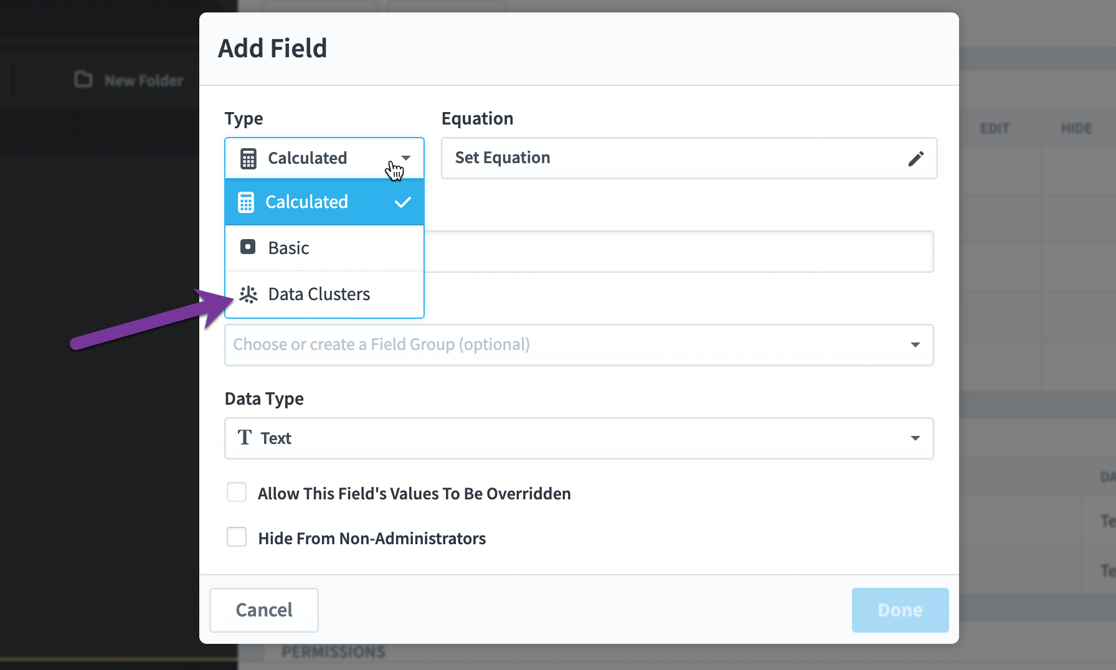
Task: Click the calculator icon in Type selector
Action: (x=248, y=159)
